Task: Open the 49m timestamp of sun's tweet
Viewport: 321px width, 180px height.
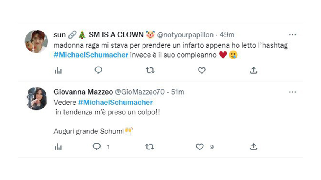Action: coord(227,35)
